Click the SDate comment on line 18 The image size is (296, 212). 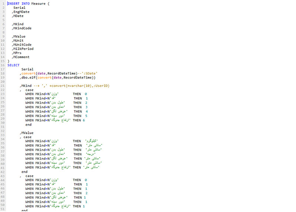click(x=84, y=73)
